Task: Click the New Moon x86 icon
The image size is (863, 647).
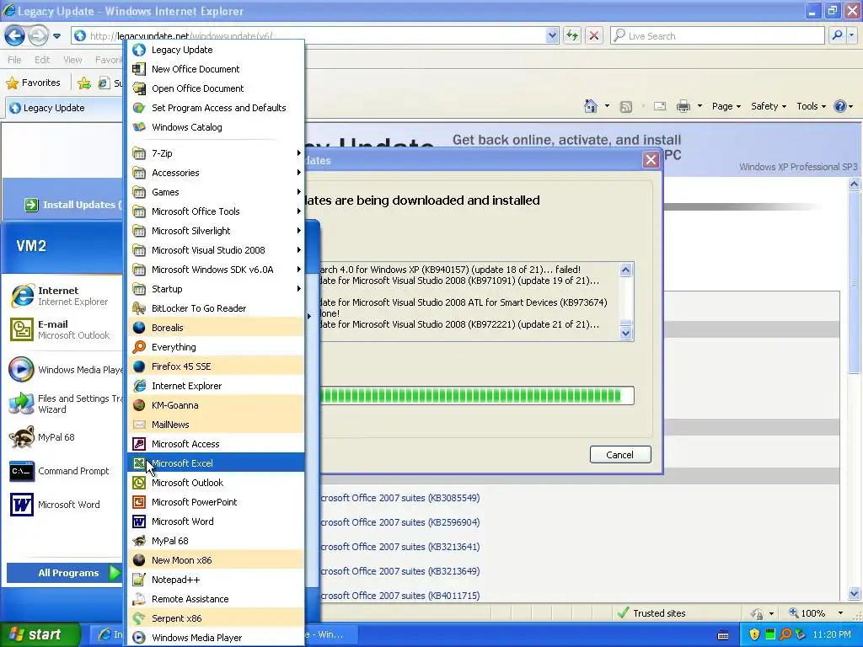Action: pos(139,560)
